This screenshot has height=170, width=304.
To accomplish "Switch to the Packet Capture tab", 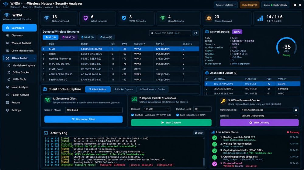I will pyautogui.click(x=123, y=89).
